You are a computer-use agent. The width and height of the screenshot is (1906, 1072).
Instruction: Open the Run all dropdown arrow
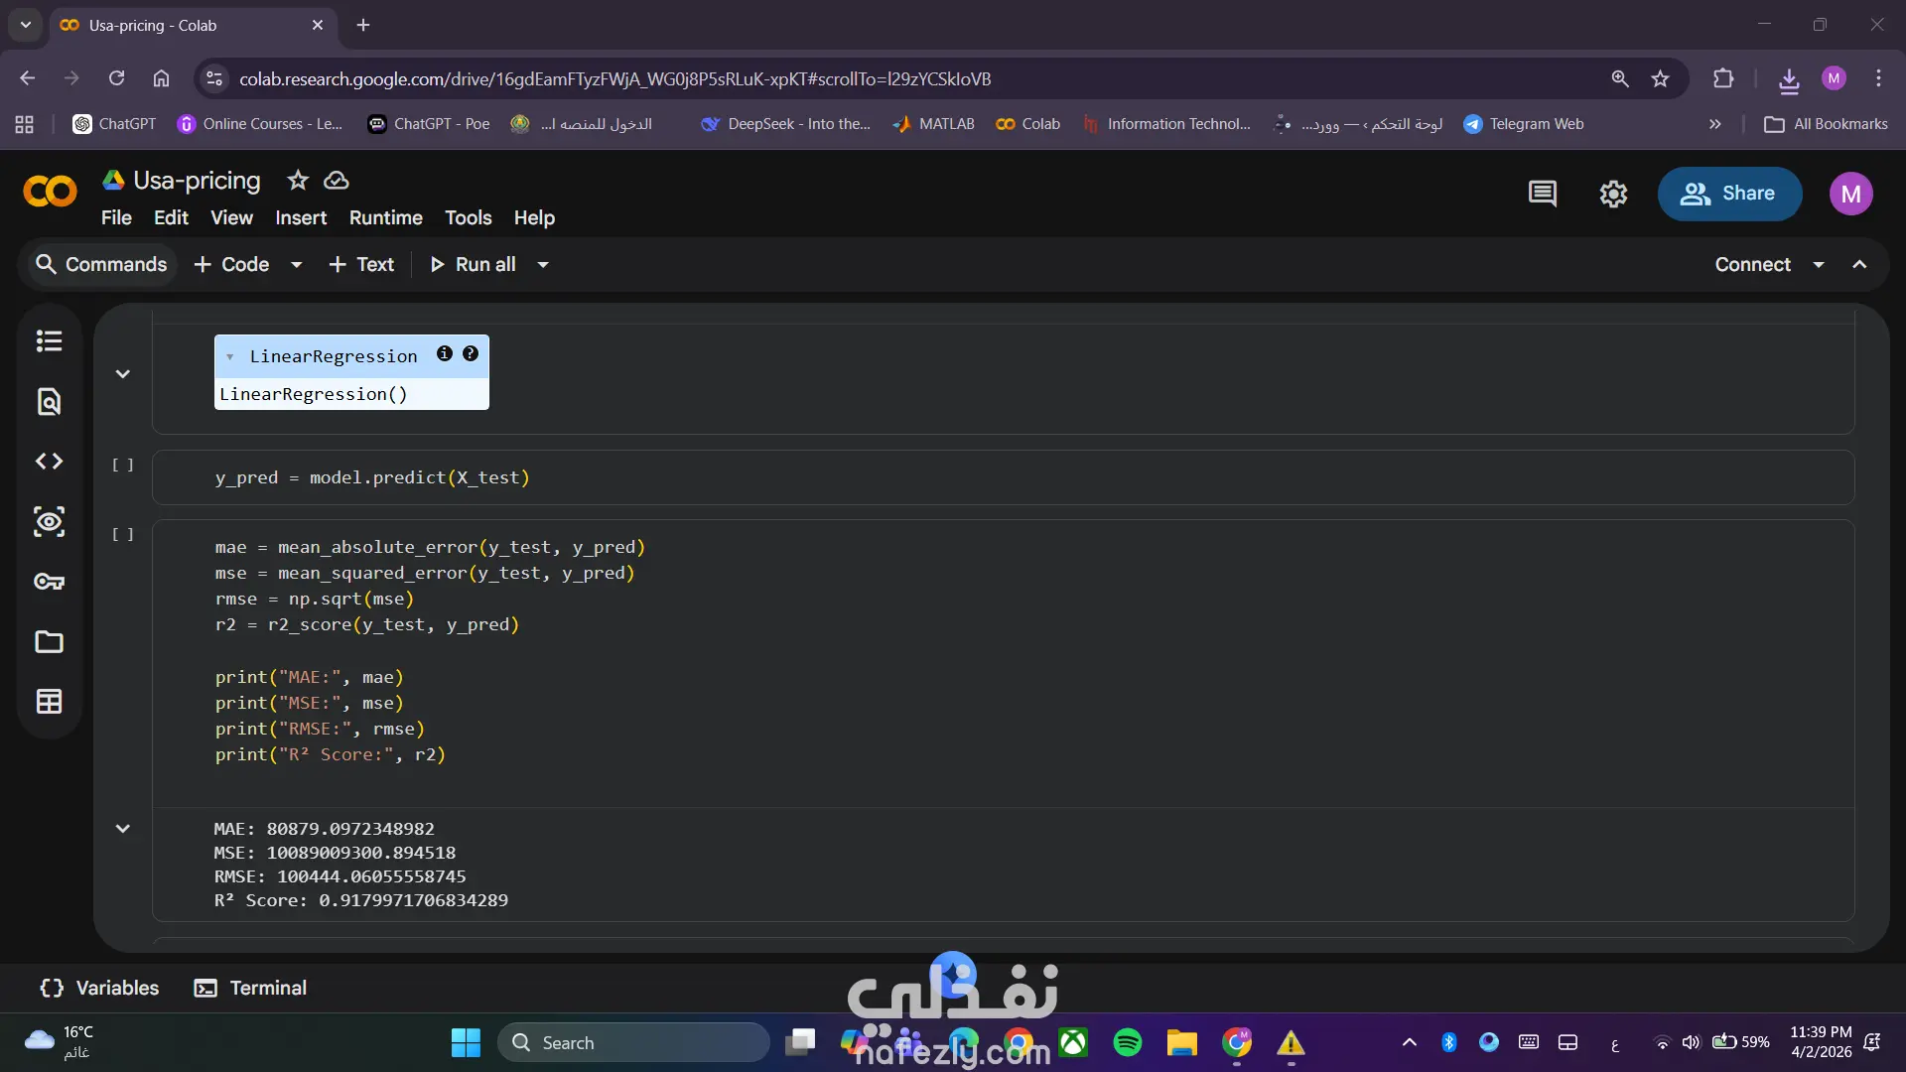543,265
